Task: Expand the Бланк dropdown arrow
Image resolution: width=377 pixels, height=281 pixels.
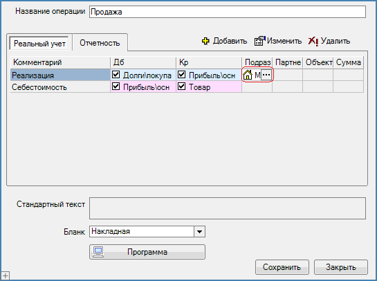Action: [199, 232]
